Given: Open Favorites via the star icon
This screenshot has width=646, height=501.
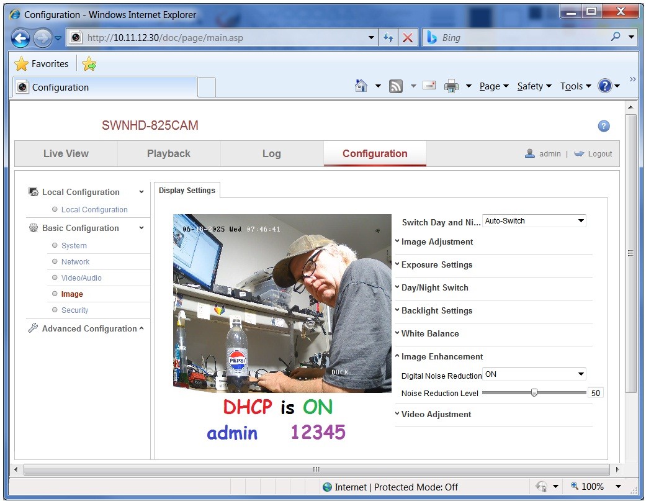Looking at the screenshot, I should 21,64.
